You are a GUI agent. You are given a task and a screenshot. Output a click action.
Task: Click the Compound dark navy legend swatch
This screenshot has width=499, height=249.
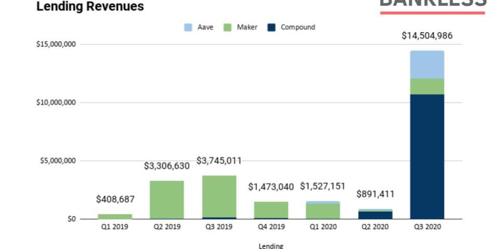coord(271,27)
